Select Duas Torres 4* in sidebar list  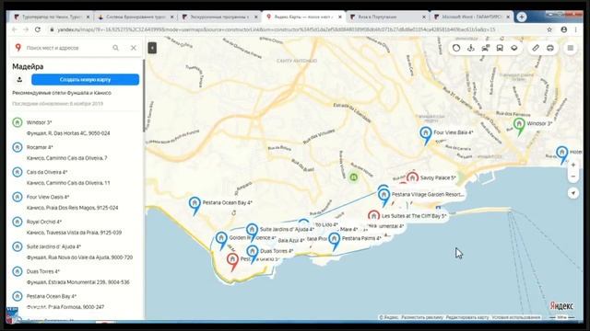pos(76,277)
